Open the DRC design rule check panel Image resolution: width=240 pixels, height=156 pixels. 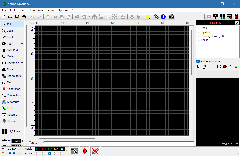(x=229, y=16)
